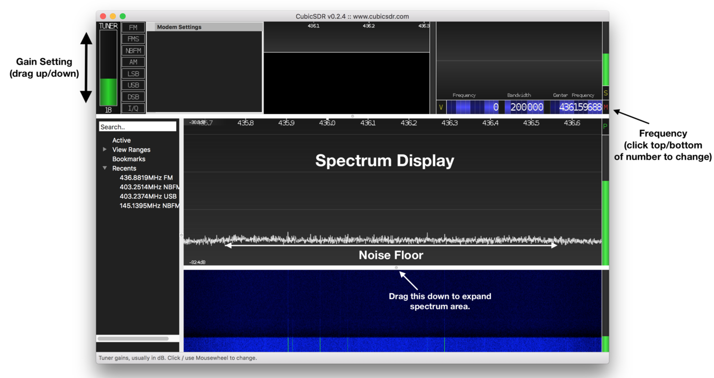
Task: Choose AM demodulation
Action: 133,62
